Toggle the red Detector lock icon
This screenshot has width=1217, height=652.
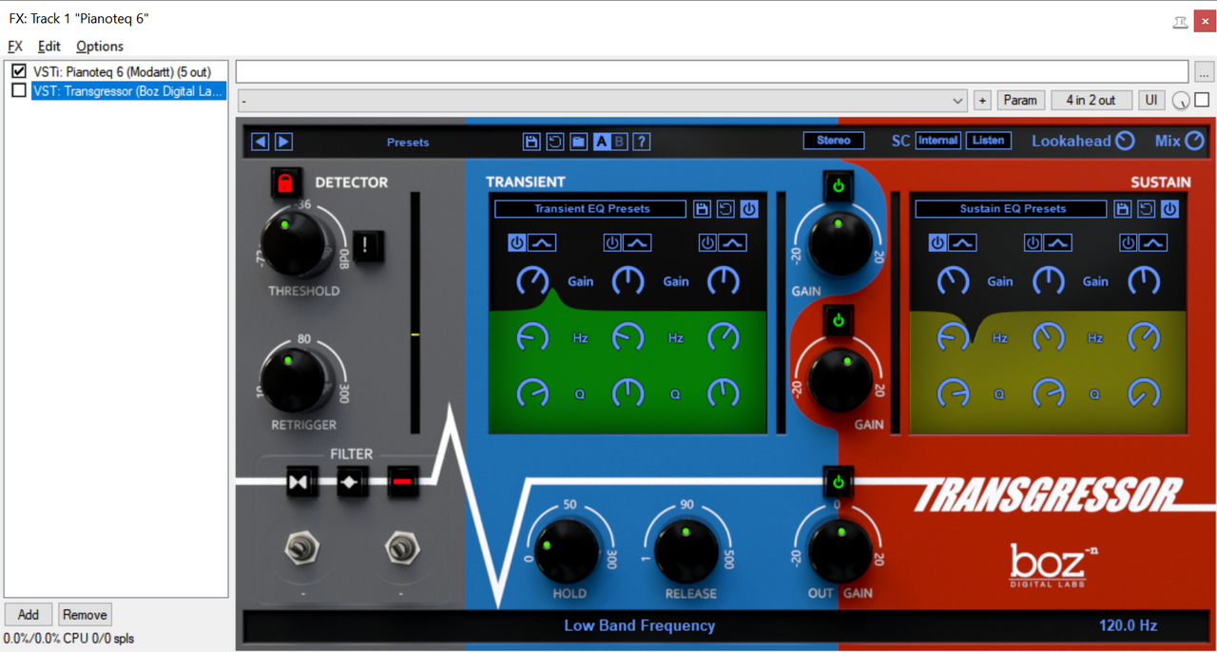point(284,182)
